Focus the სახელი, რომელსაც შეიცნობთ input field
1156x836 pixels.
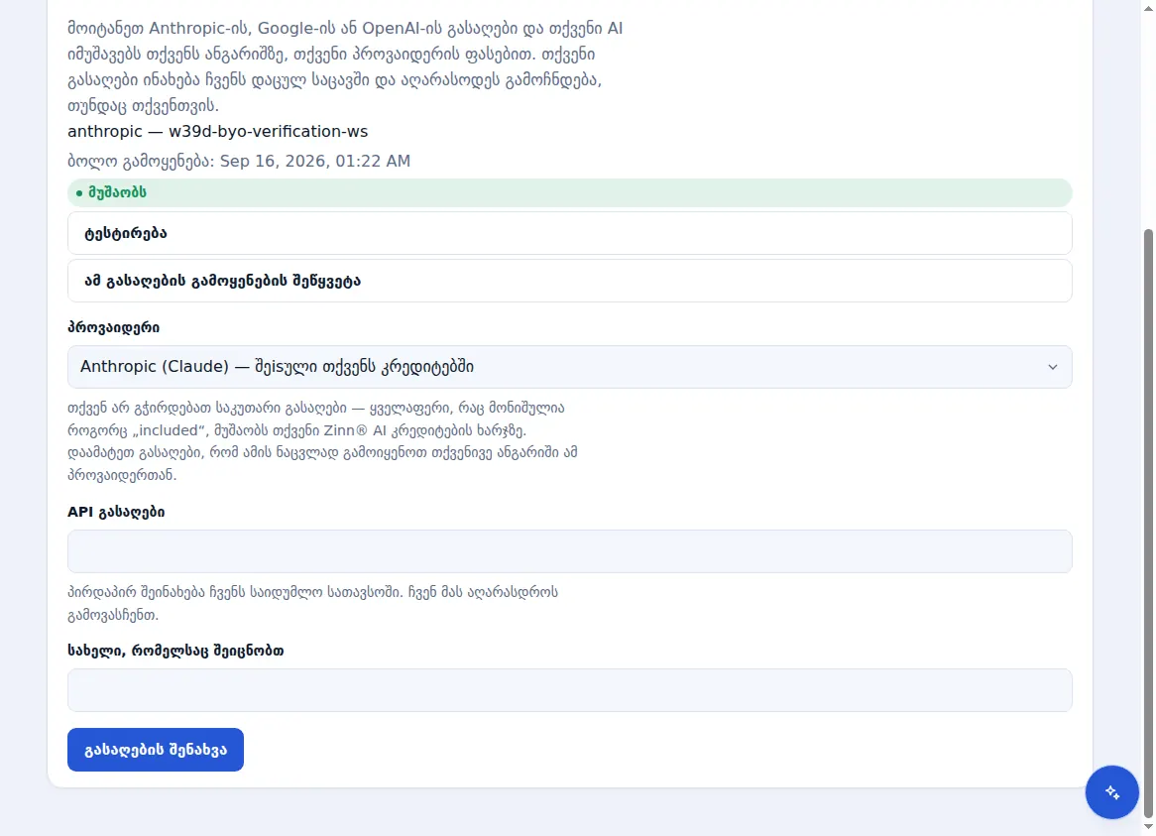(569, 690)
